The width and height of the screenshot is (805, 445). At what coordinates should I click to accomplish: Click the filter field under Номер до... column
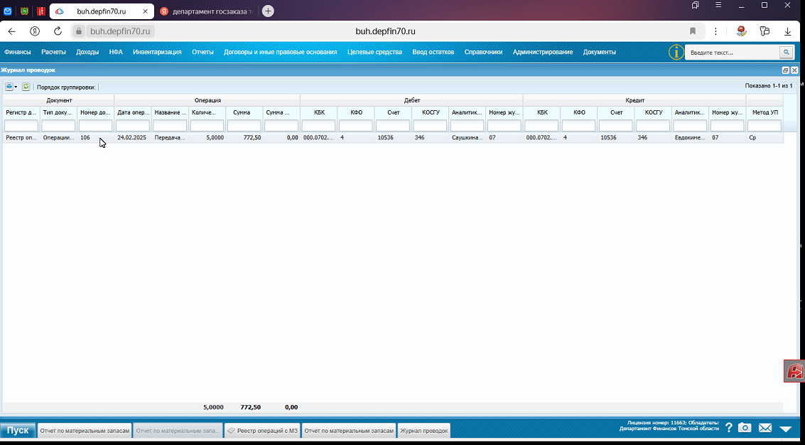(x=95, y=125)
